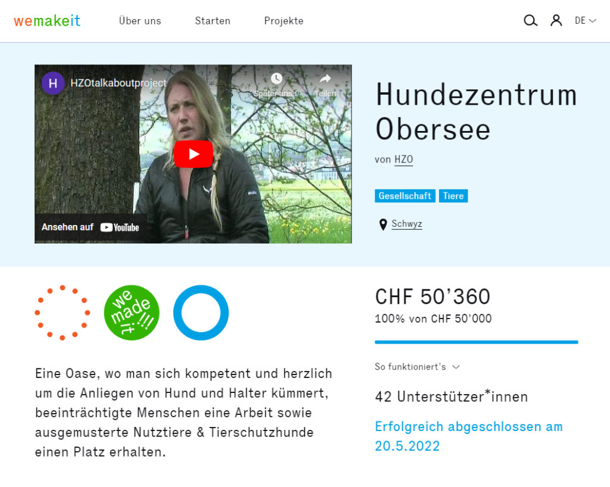The width and height of the screenshot is (610, 487).
Task: Open the Starten menu item
Action: tap(213, 21)
